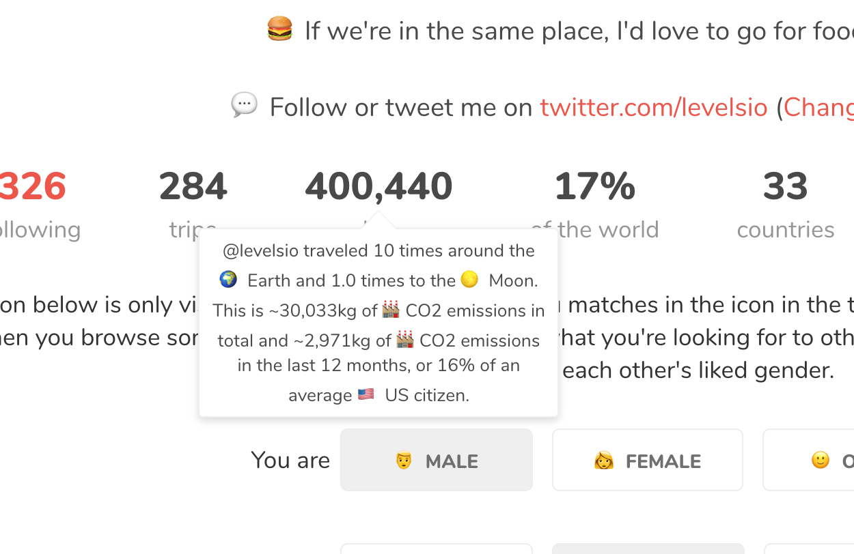Click the second factory emoji in tooltip

tap(404, 340)
